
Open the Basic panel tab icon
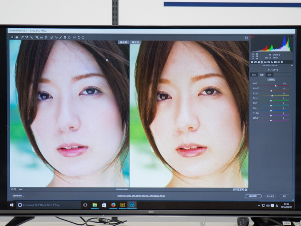252,62
